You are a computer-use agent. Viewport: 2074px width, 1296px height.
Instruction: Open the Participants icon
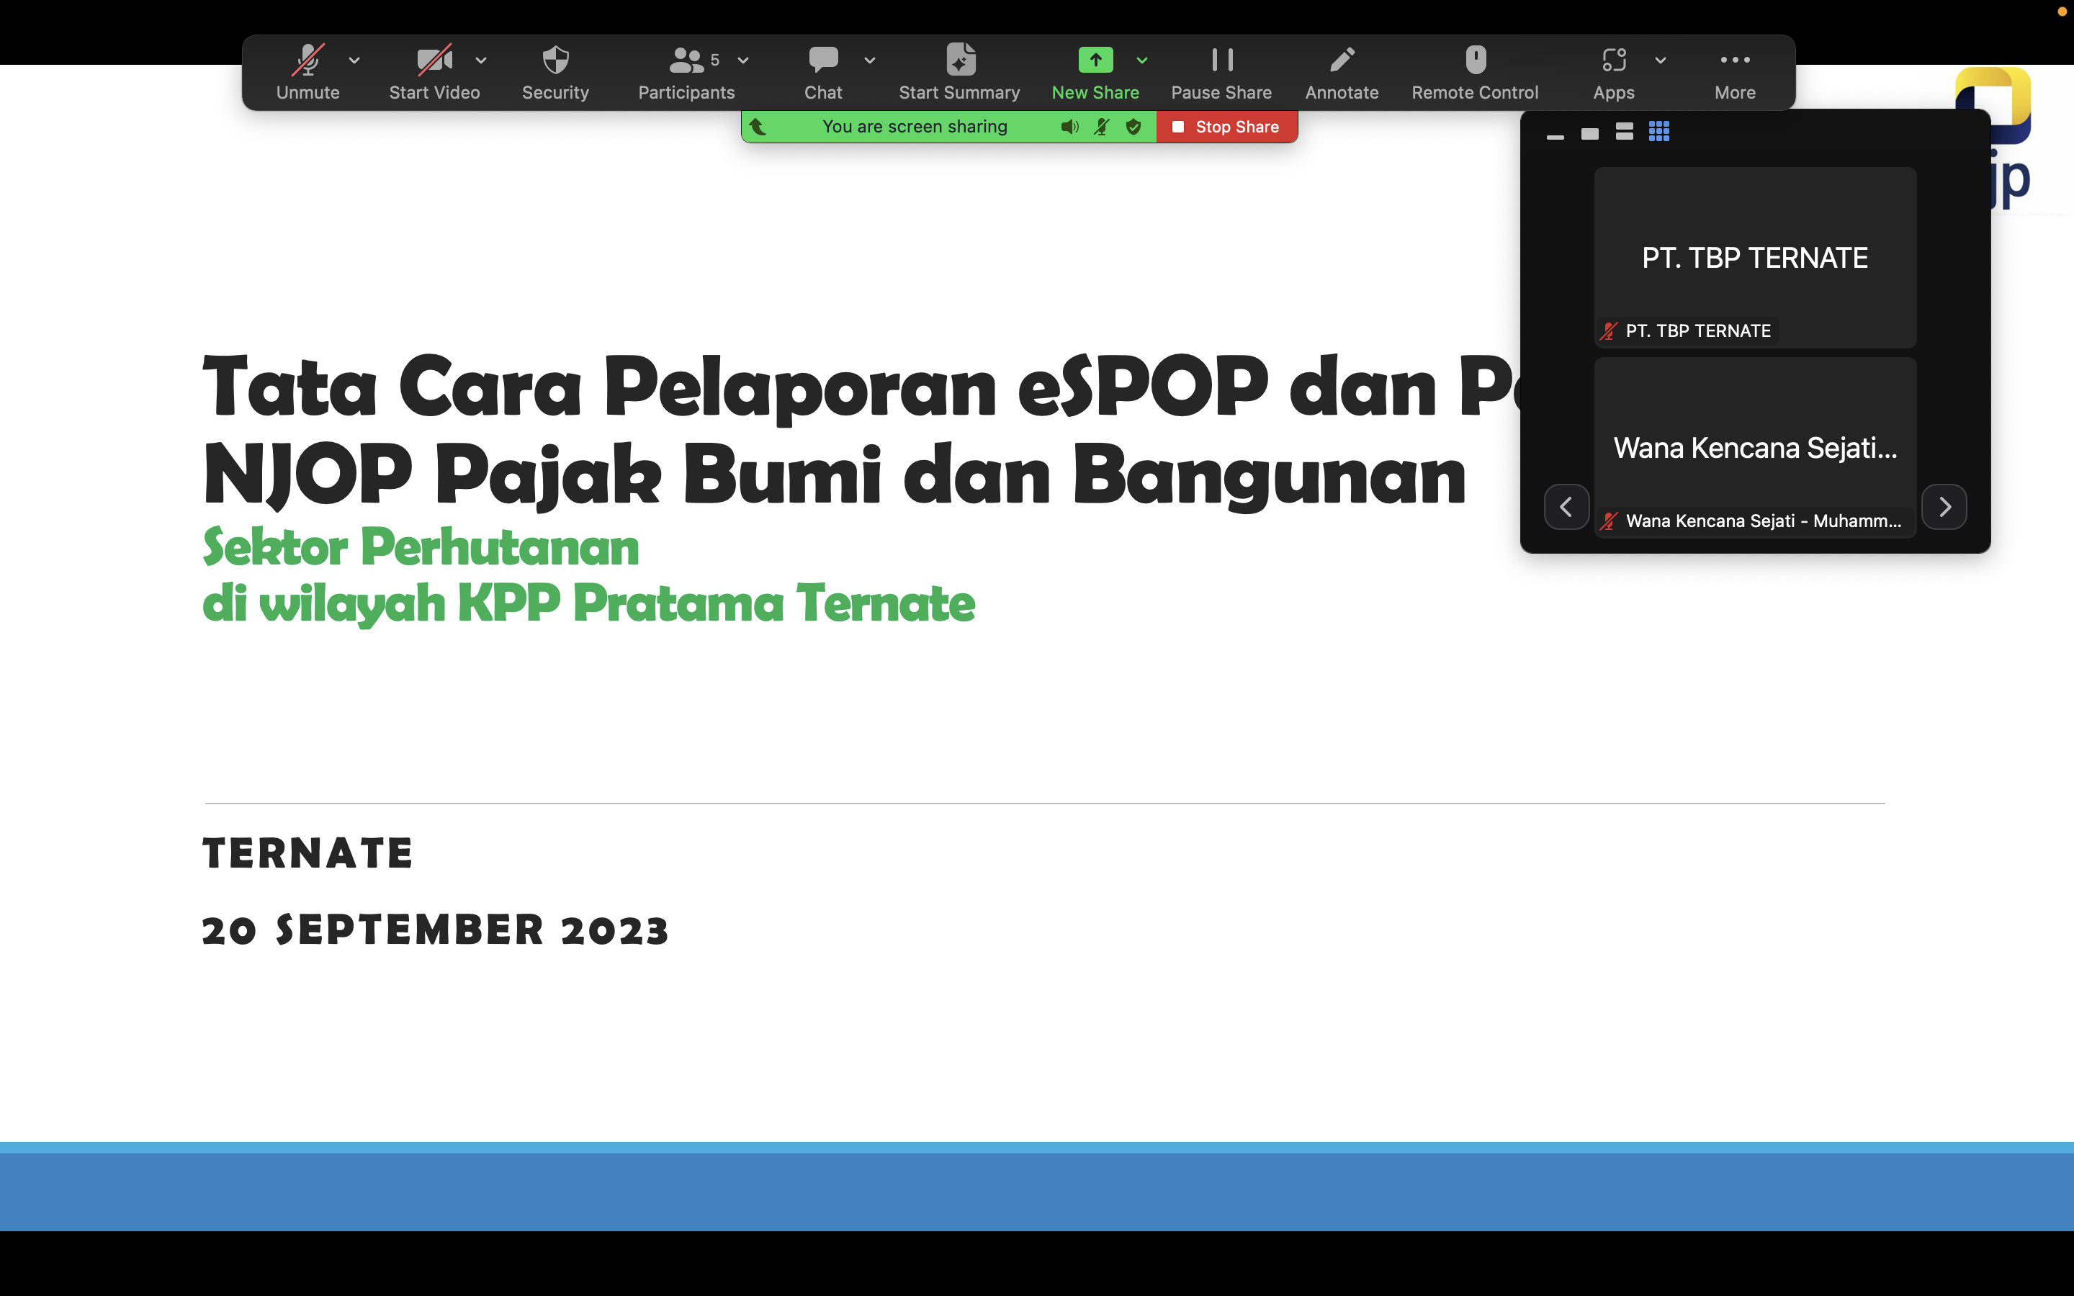[686, 60]
